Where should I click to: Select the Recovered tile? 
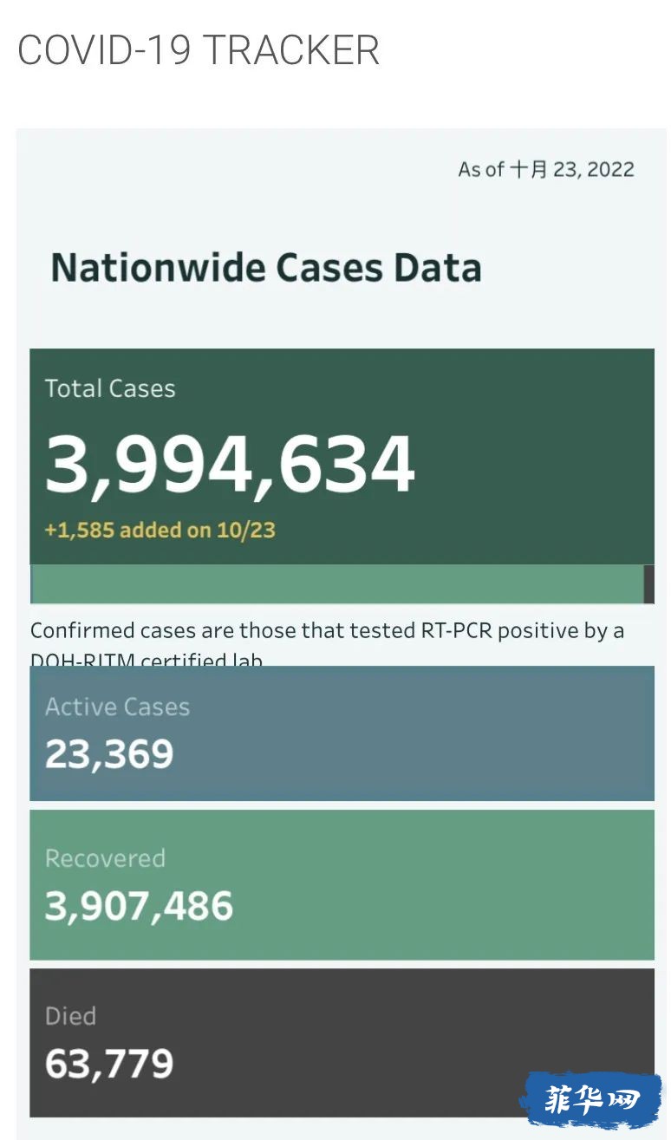[342, 885]
